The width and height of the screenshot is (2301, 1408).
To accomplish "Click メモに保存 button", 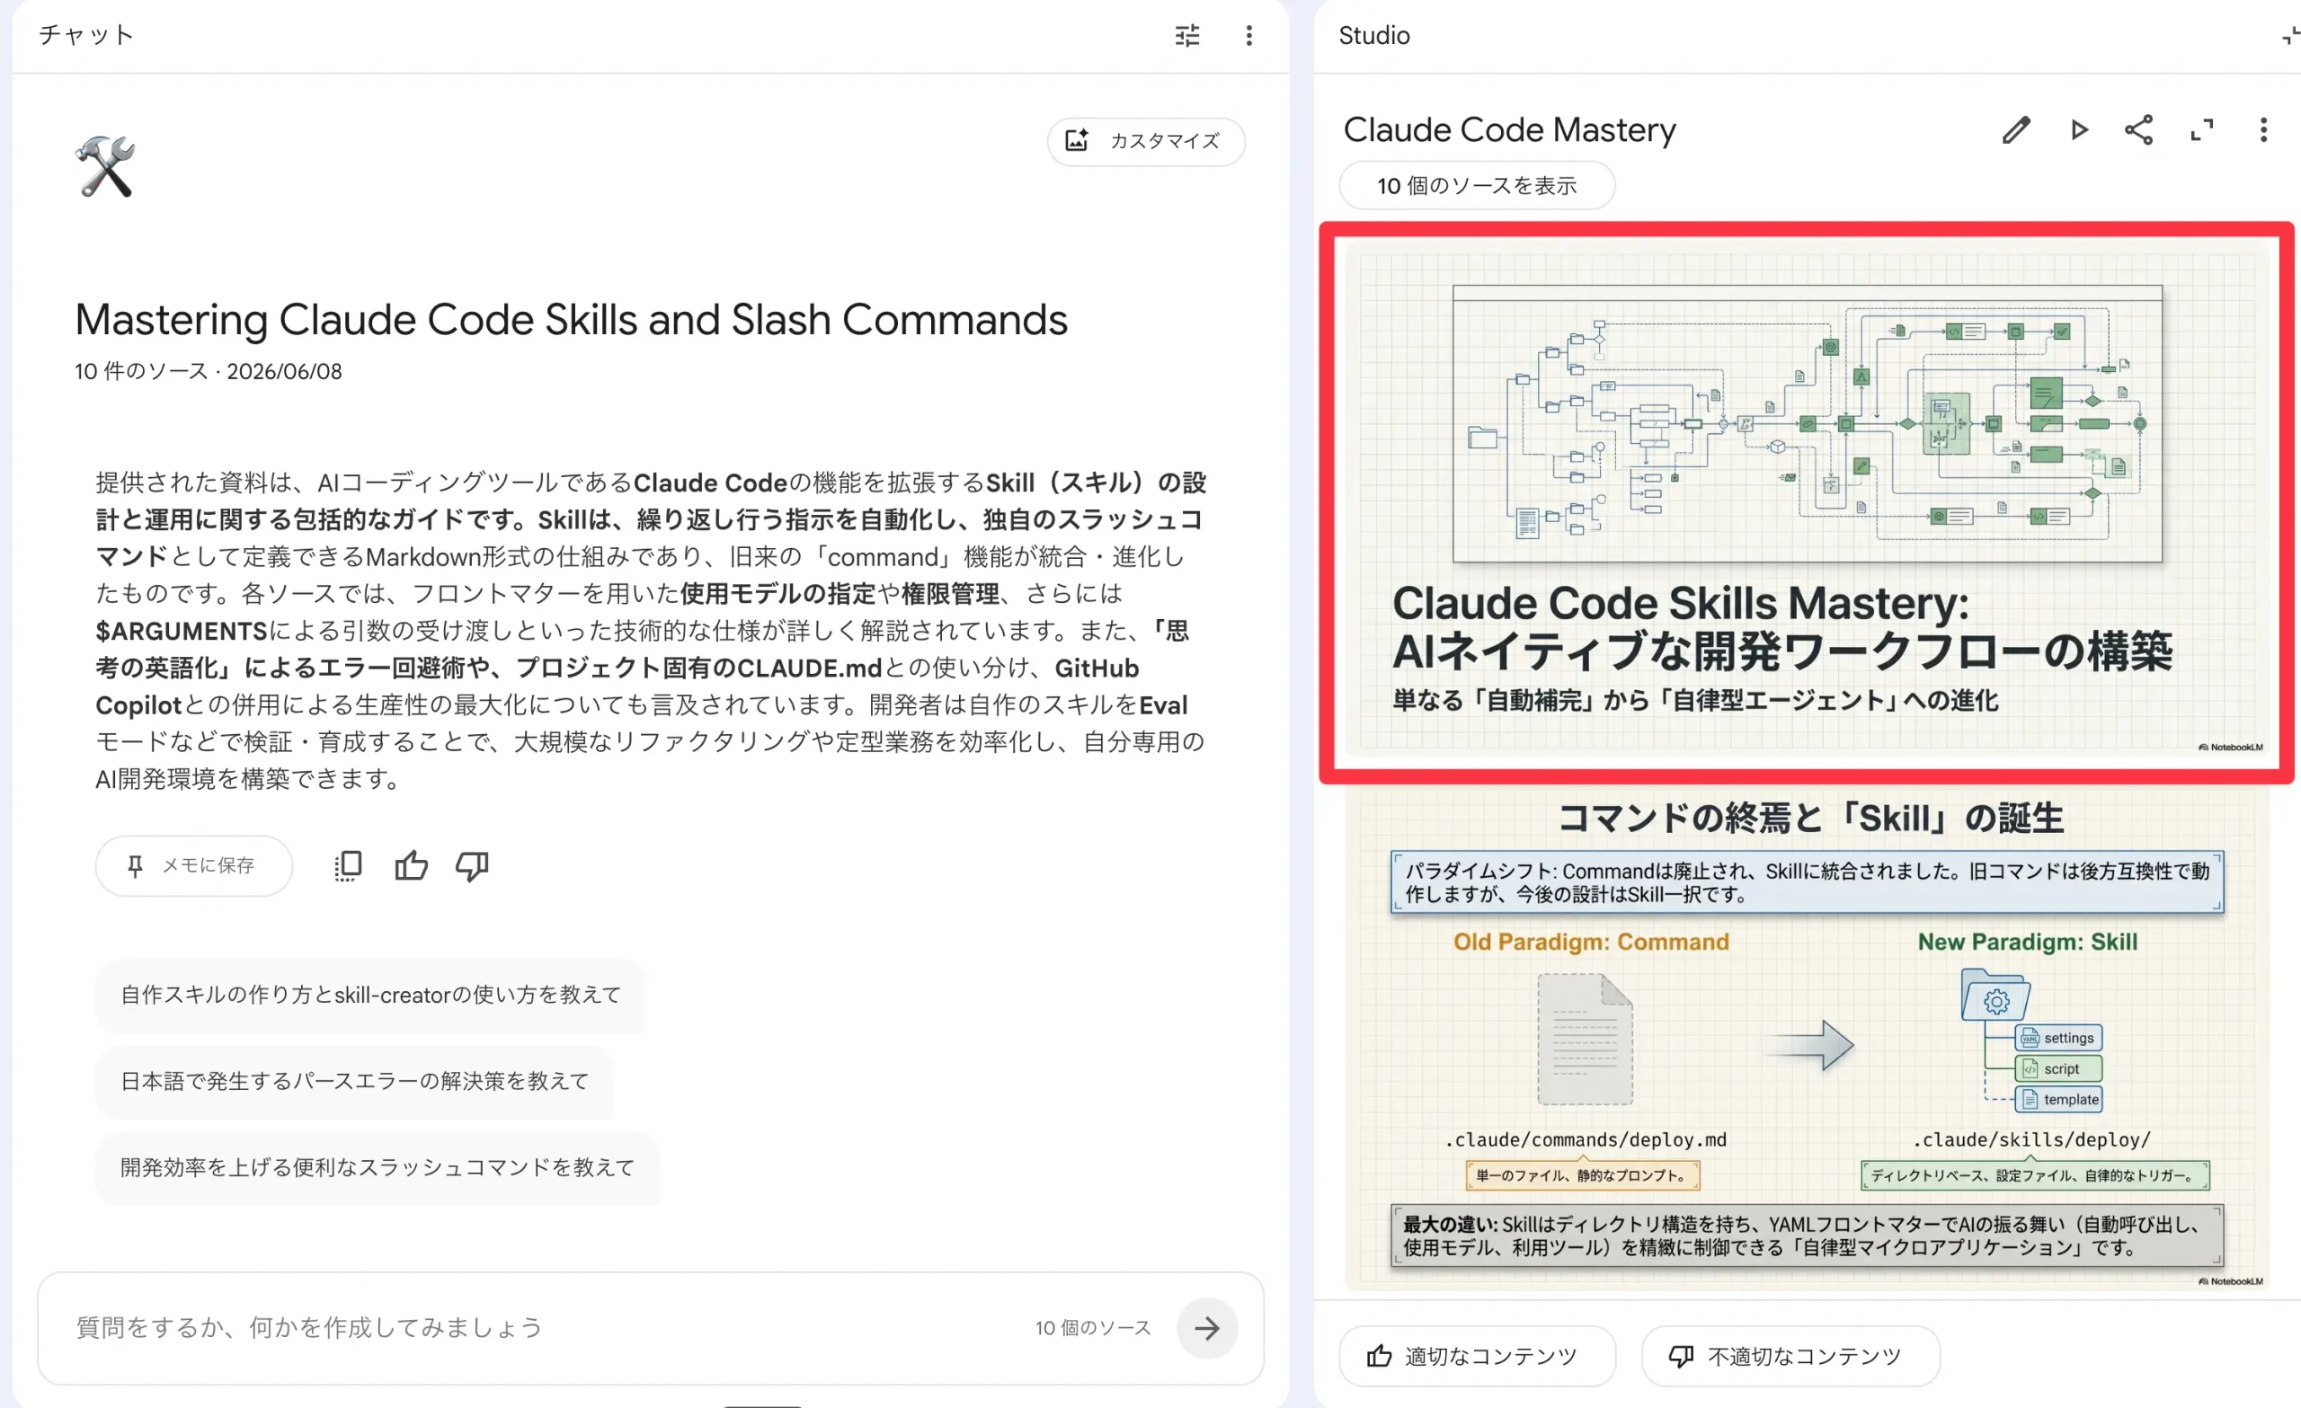I will pos(193,865).
